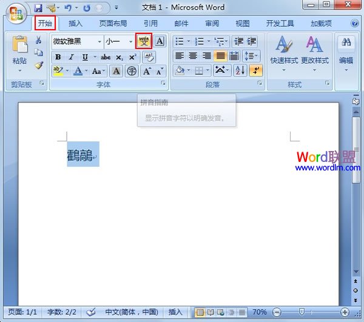Apply multilevel list formatting

pos(220,41)
